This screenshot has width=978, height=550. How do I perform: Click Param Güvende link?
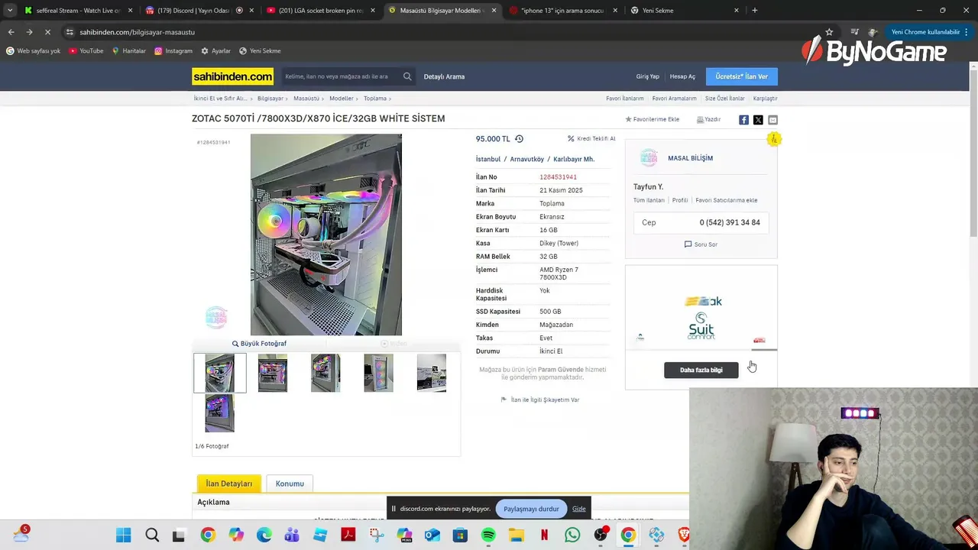(x=560, y=370)
